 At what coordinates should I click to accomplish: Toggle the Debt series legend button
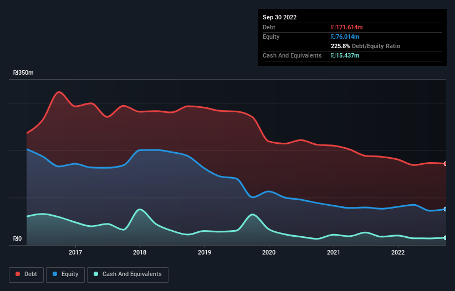[27, 274]
